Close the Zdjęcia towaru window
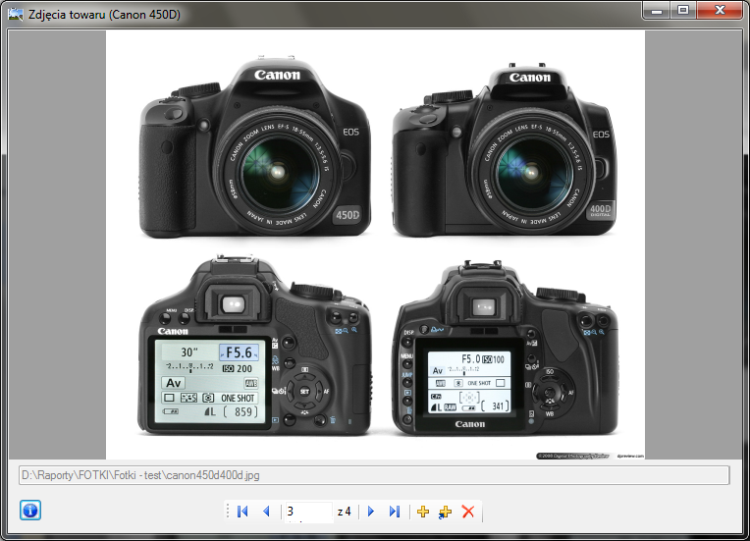 [x=720, y=10]
